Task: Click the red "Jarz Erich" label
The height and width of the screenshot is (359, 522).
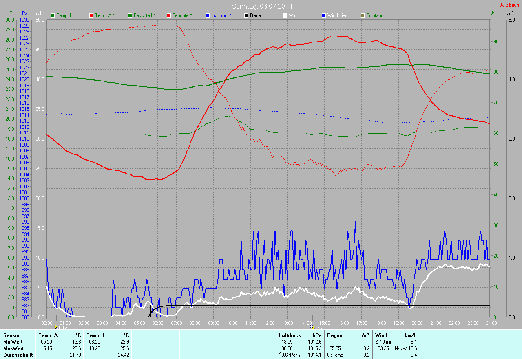Action: point(509,5)
